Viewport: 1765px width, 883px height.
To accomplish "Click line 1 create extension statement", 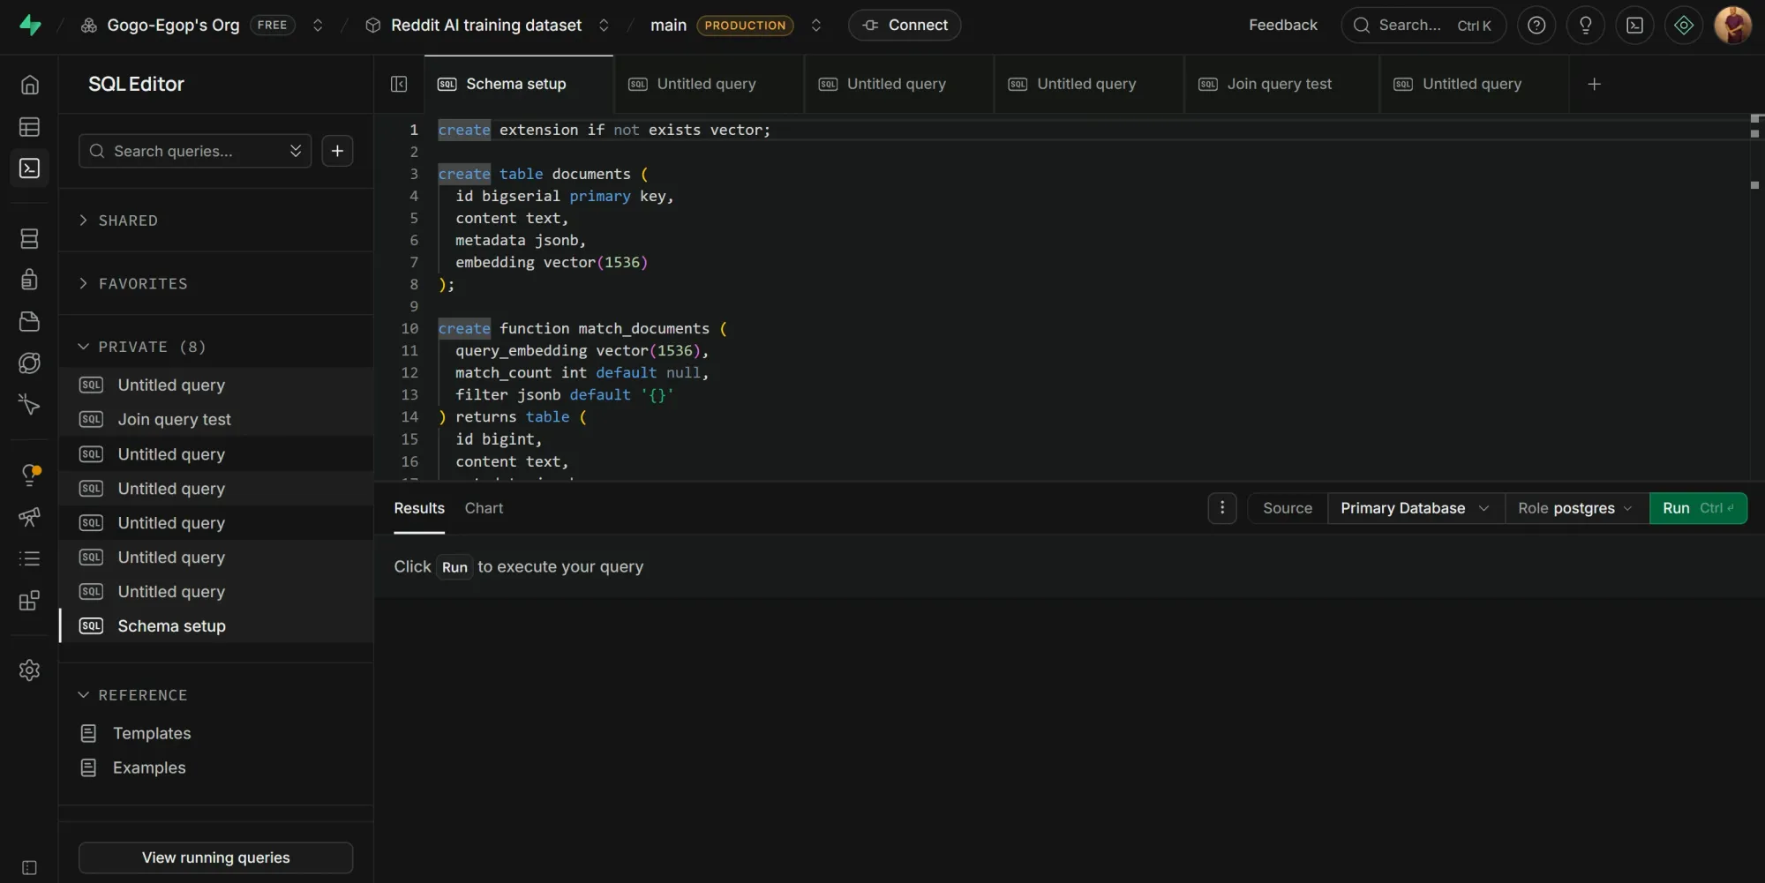I will coord(604,130).
